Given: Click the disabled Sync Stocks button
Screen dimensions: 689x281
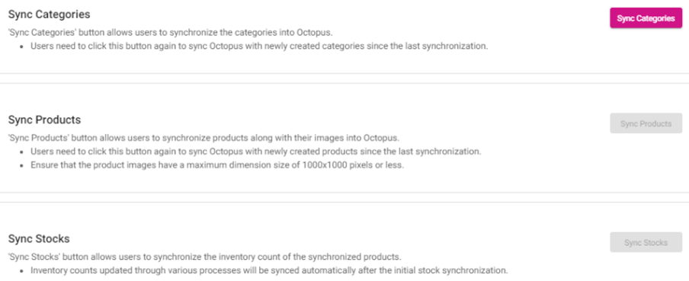Looking at the screenshot, I should (x=646, y=242).
